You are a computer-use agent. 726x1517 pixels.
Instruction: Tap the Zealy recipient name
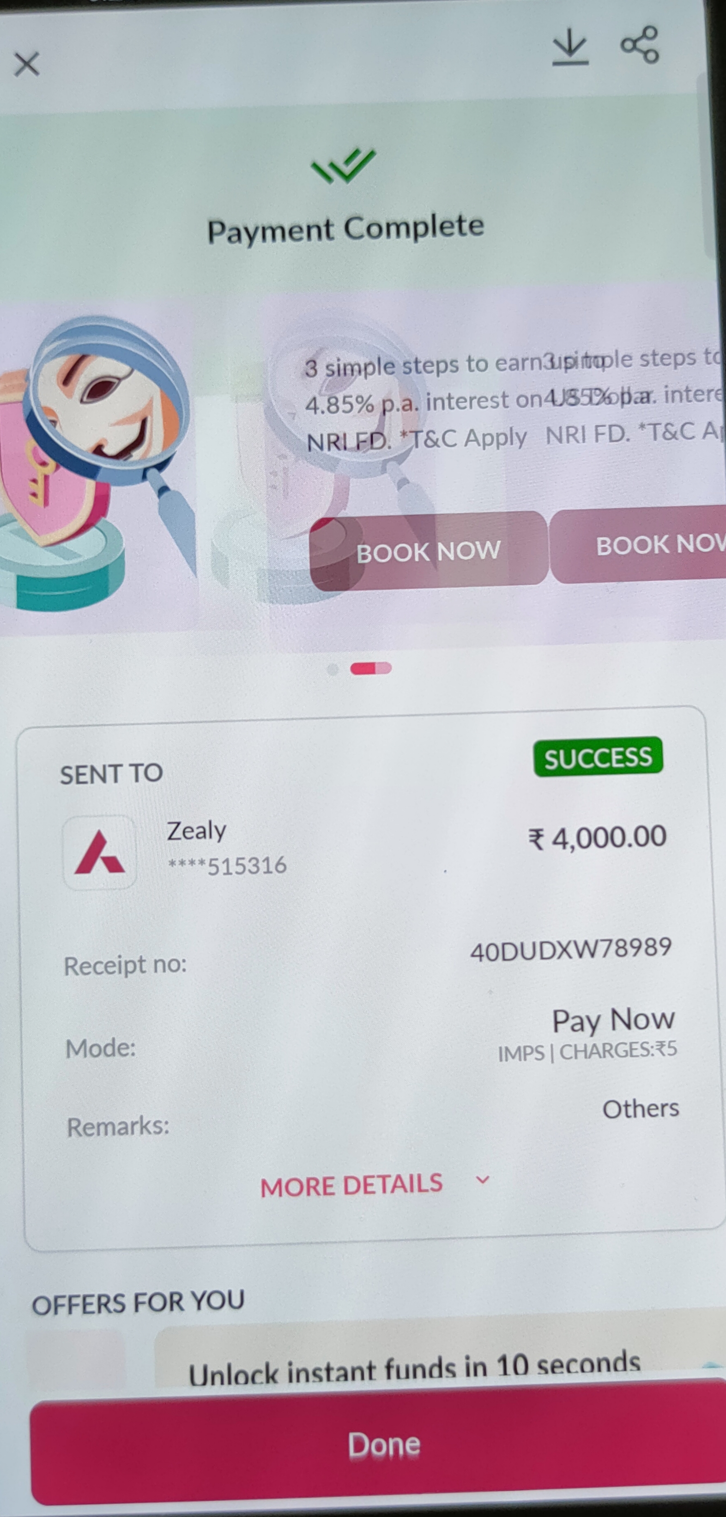(196, 831)
